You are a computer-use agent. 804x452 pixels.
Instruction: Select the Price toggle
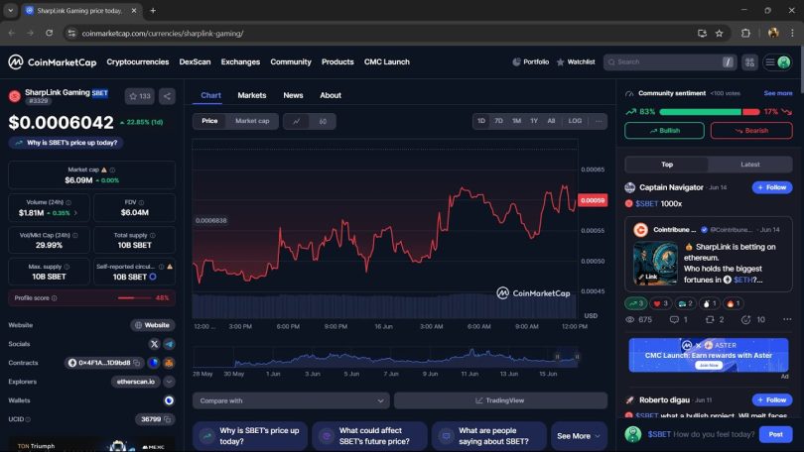209,121
